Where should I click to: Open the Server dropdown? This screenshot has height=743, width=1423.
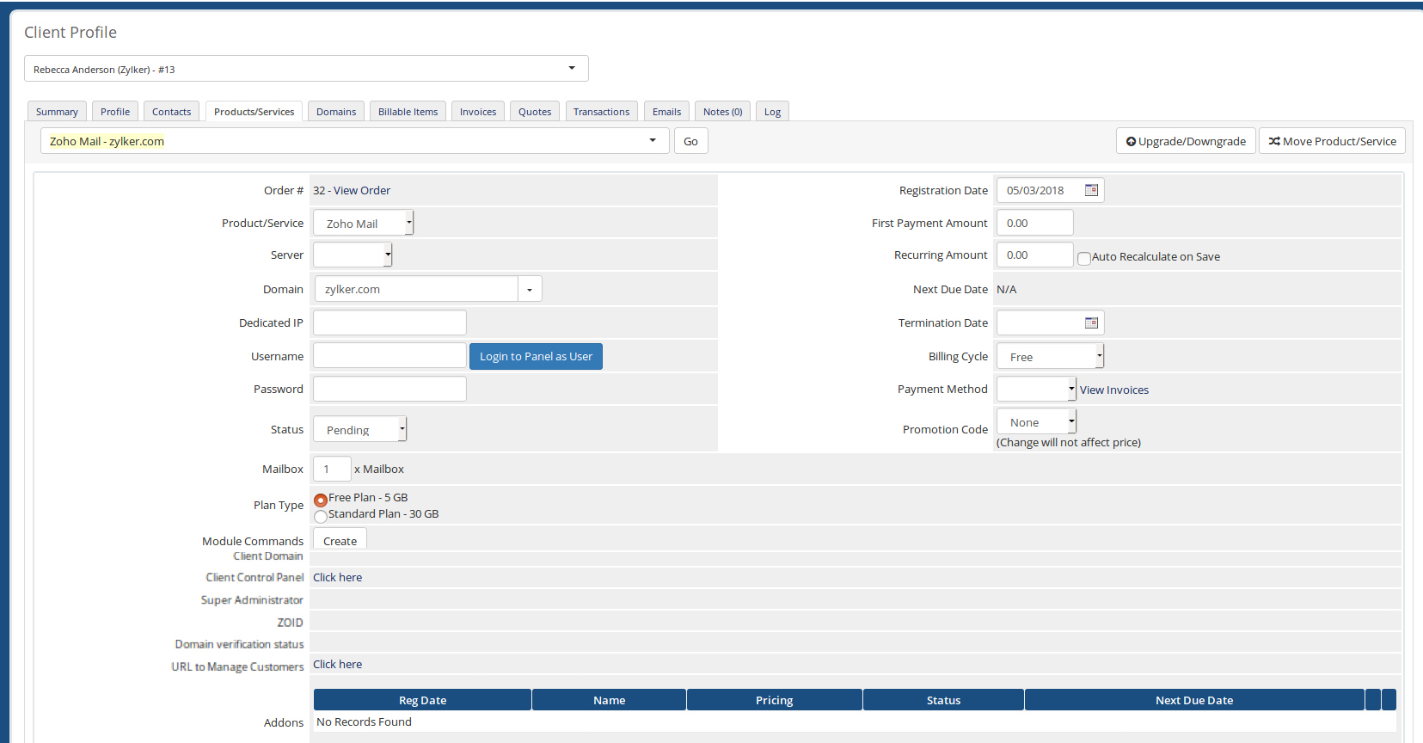pos(353,255)
